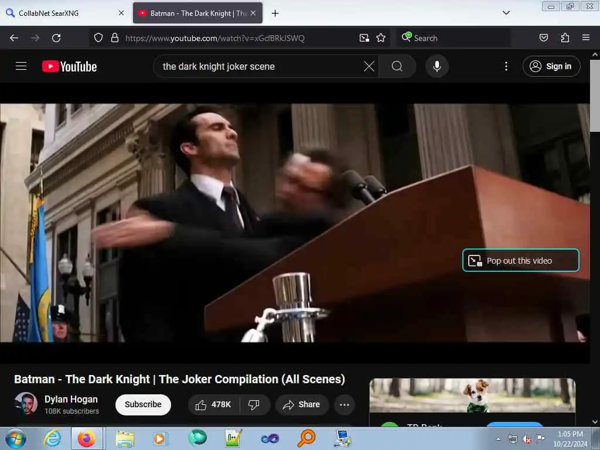This screenshot has width=600, height=450.
Task: Open network status tray icon
Action: point(512,439)
